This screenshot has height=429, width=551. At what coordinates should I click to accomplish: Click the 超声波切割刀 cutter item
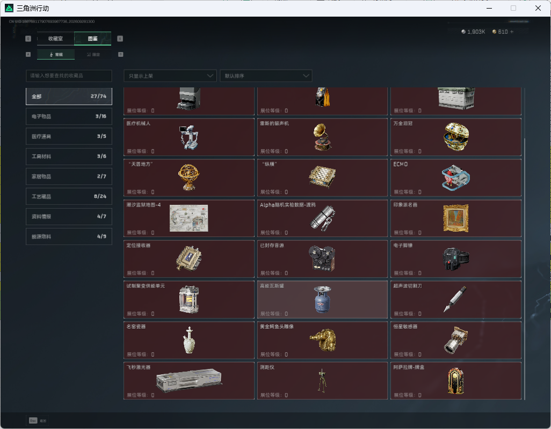click(456, 300)
